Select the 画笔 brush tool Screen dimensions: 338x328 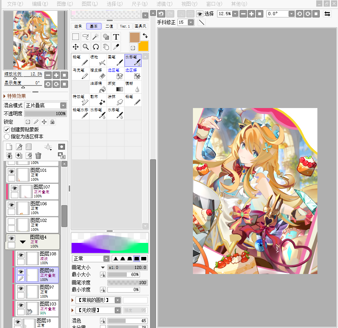coord(116,60)
